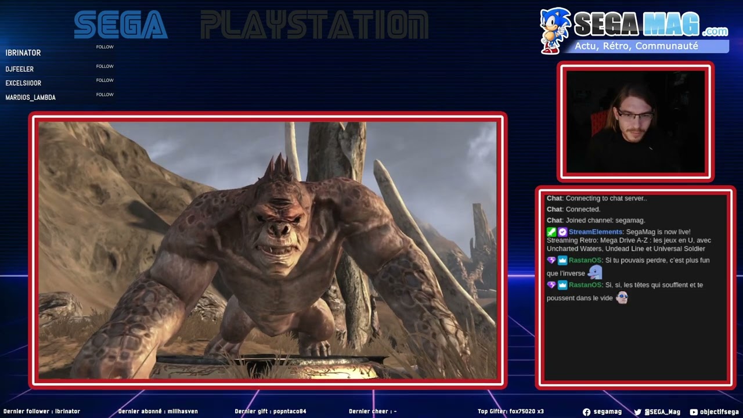Click FOLLOW next to IBRINATOR
743x418 pixels.
coord(105,47)
